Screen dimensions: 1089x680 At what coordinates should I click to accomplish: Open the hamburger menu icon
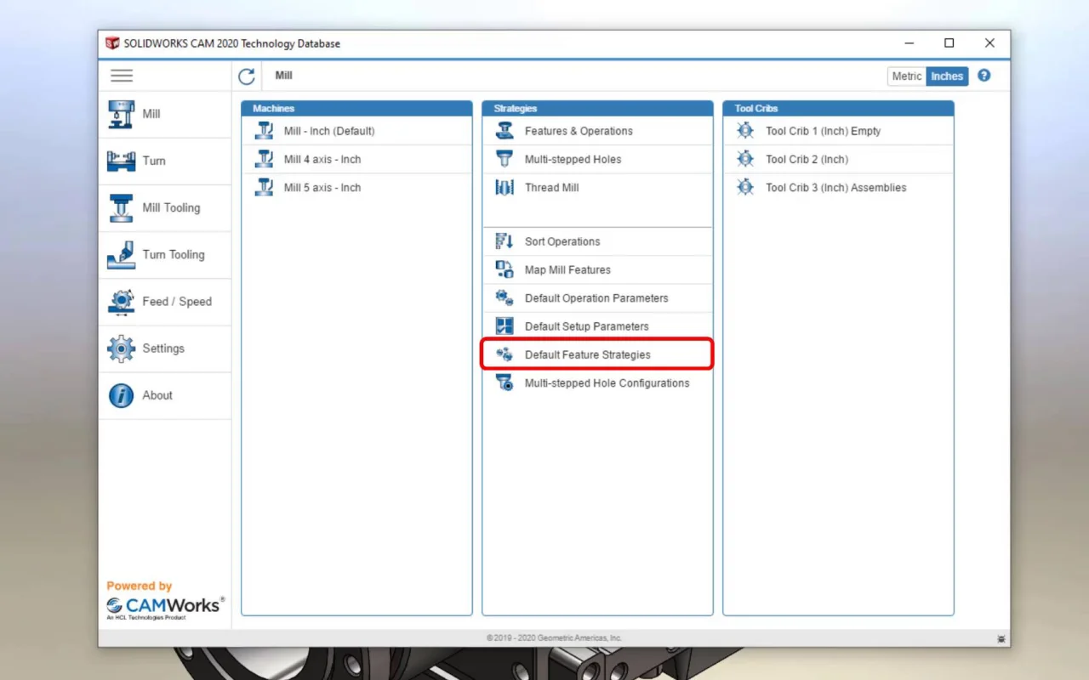pyautogui.click(x=122, y=76)
